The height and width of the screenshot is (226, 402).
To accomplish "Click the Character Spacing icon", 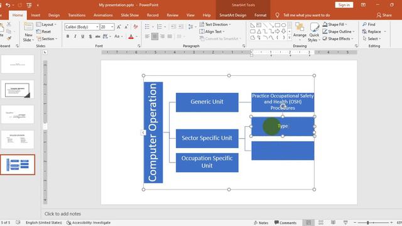I will tap(105, 36).
